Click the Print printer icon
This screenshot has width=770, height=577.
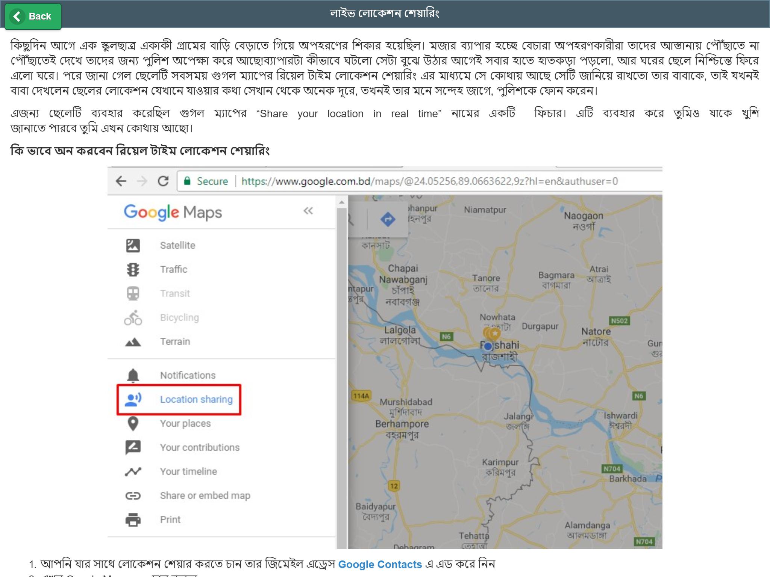tap(133, 520)
